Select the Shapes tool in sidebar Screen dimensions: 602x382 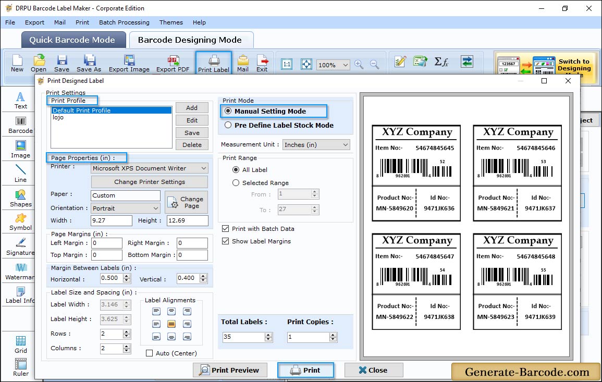tap(20, 199)
